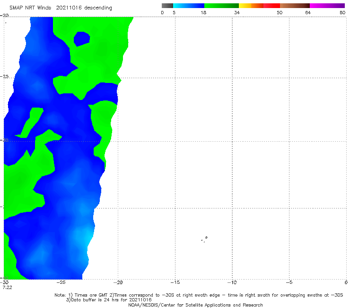Click the longitude axis label '-25'
Viewport: 350px width, 308px height.
click(x=61, y=282)
